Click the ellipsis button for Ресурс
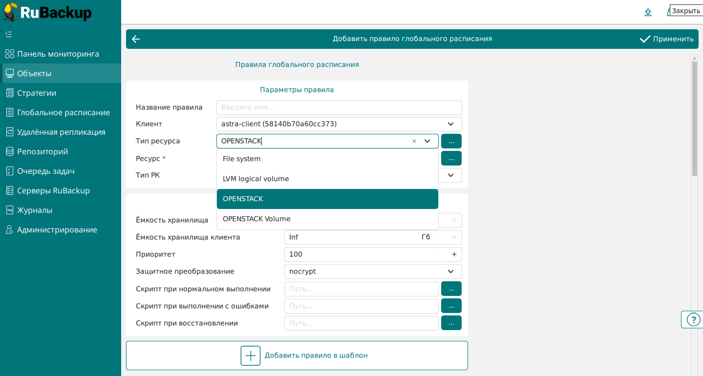Viewport: 703px width, 376px height. tap(451, 158)
